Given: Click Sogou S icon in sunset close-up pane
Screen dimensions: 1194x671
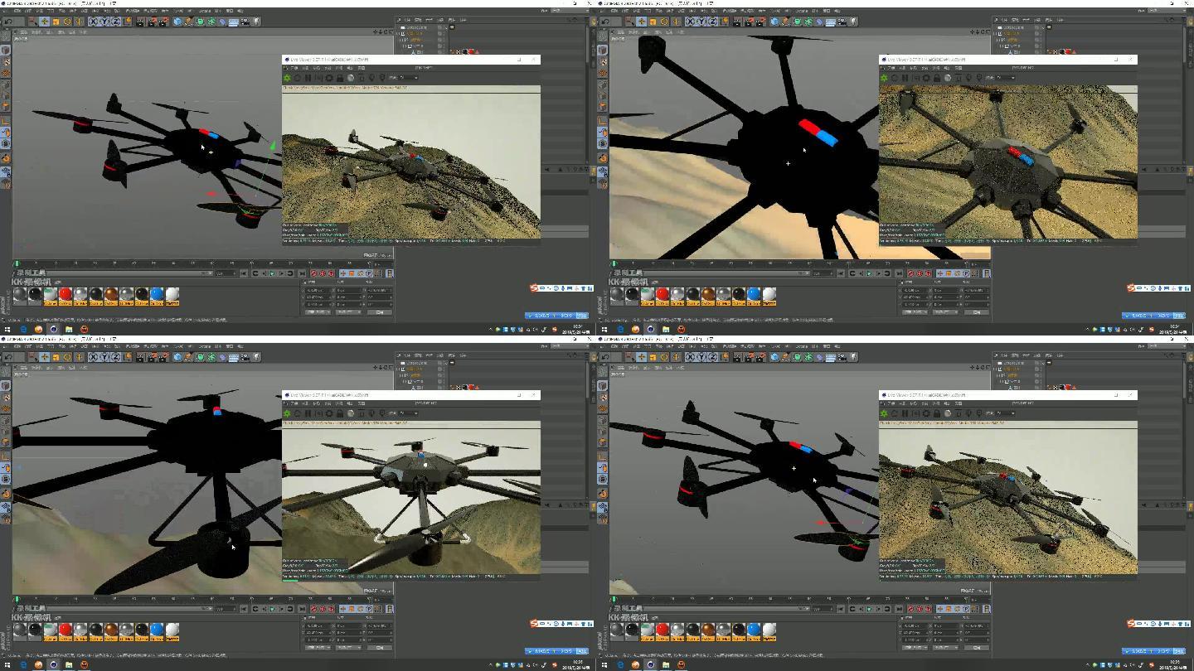Looking at the screenshot, I should point(1131,288).
